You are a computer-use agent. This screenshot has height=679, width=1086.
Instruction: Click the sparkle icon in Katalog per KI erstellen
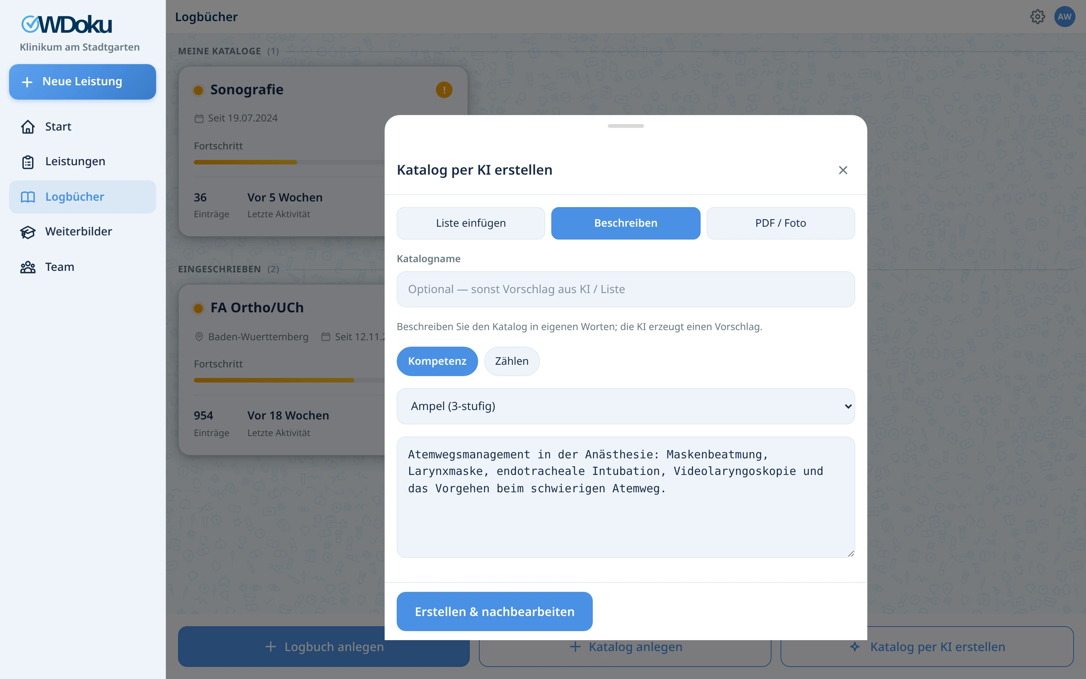(x=855, y=647)
